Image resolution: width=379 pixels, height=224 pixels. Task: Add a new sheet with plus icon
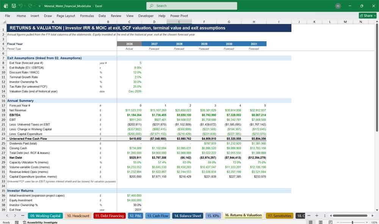316,216
